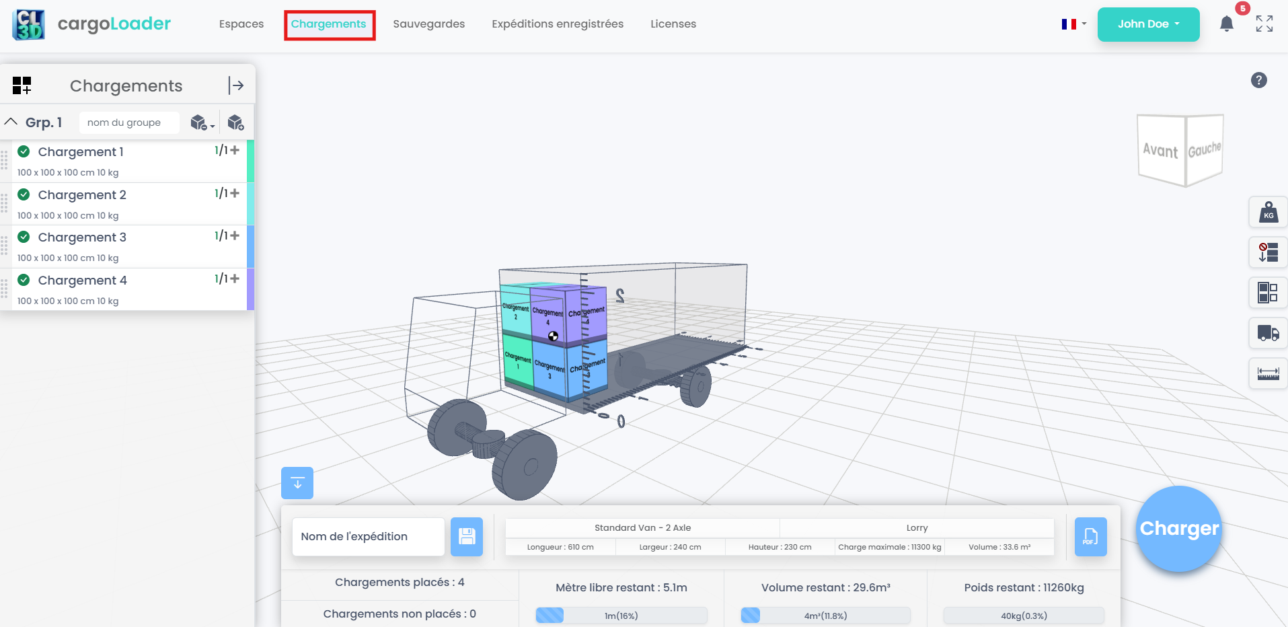Toggle the green check on Chargement 1

pyautogui.click(x=24, y=151)
